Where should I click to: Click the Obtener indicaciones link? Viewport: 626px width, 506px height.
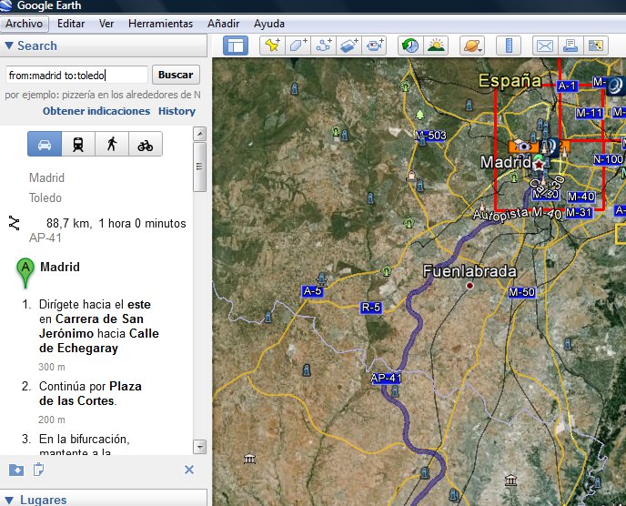point(96,111)
